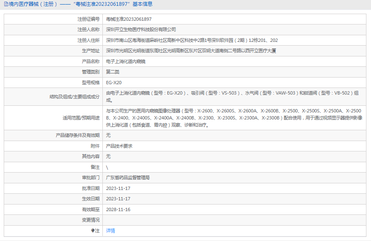Click the label 适用范围/预期用途
Image resolution: width=371 pixels, height=241 pixels.
[81, 118]
